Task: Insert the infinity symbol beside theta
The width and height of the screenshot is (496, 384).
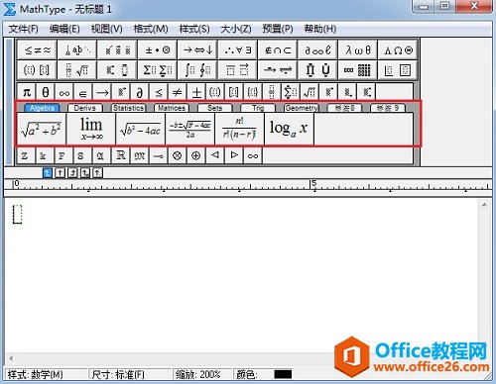Action: [x=64, y=92]
